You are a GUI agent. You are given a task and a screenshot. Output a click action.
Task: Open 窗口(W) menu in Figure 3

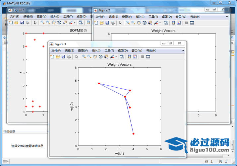coord(137,50)
